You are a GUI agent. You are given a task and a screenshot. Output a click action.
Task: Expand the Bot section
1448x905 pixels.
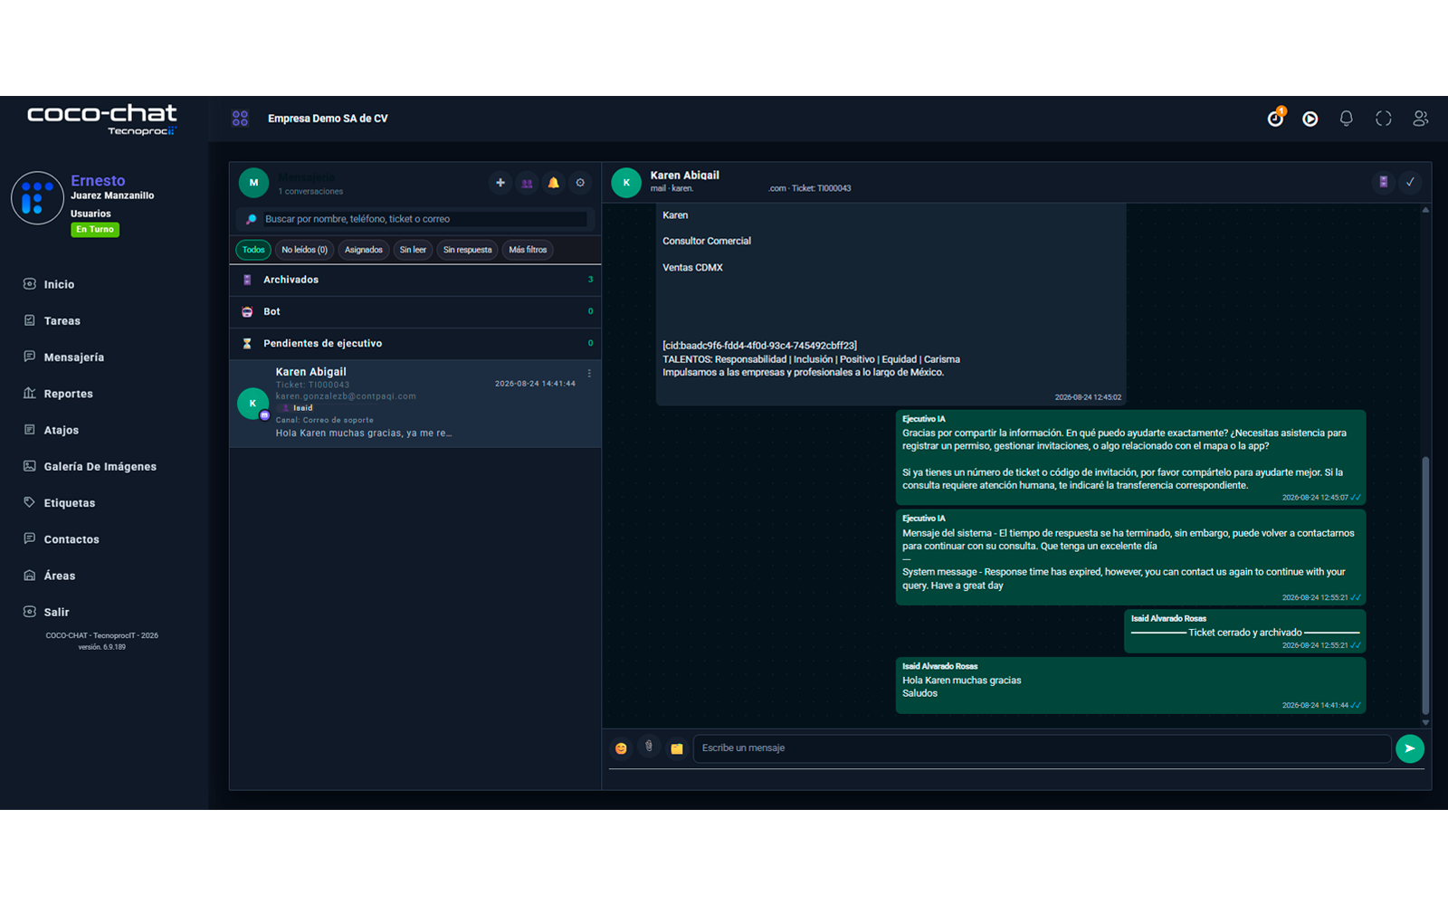[415, 311]
